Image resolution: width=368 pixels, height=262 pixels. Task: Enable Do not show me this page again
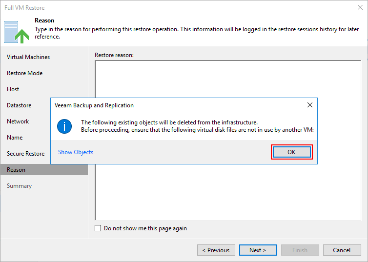point(98,228)
